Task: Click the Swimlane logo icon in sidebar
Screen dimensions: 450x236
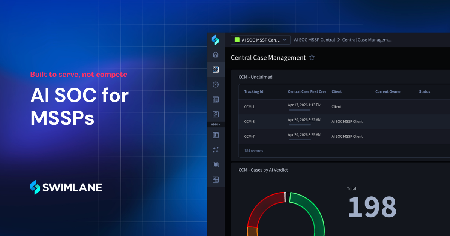Action: (215, 40)
